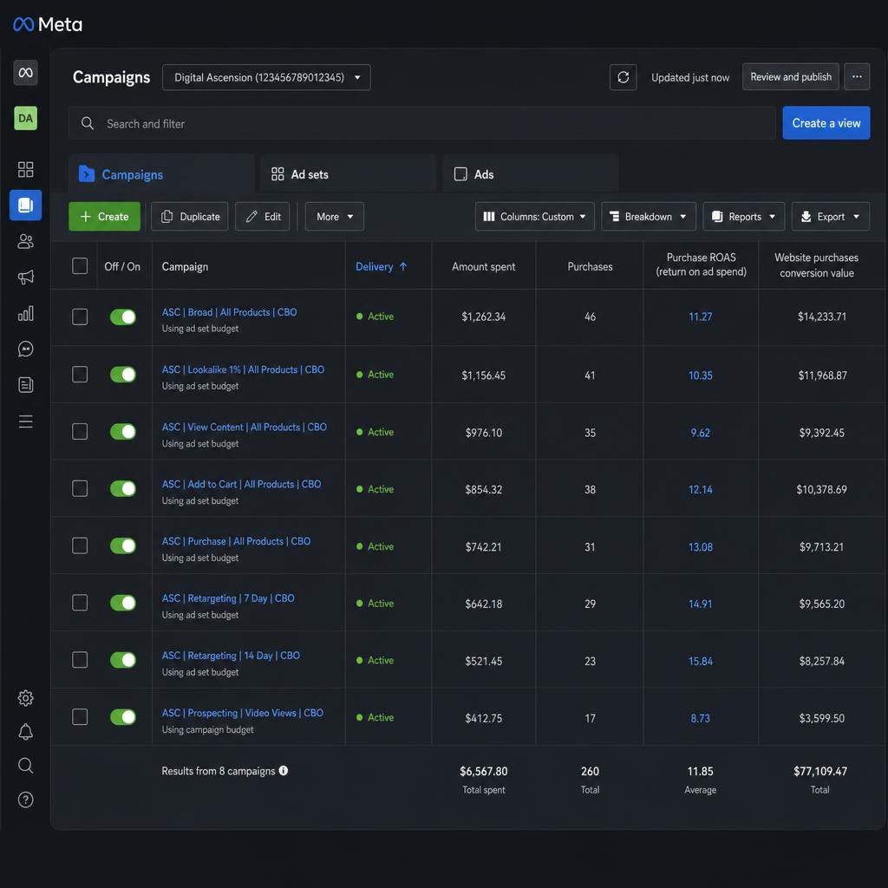Image resolution: width=888 pixels, height=888 pixels.
Task: Open the notifications bell icon
Action: (25, 732)
